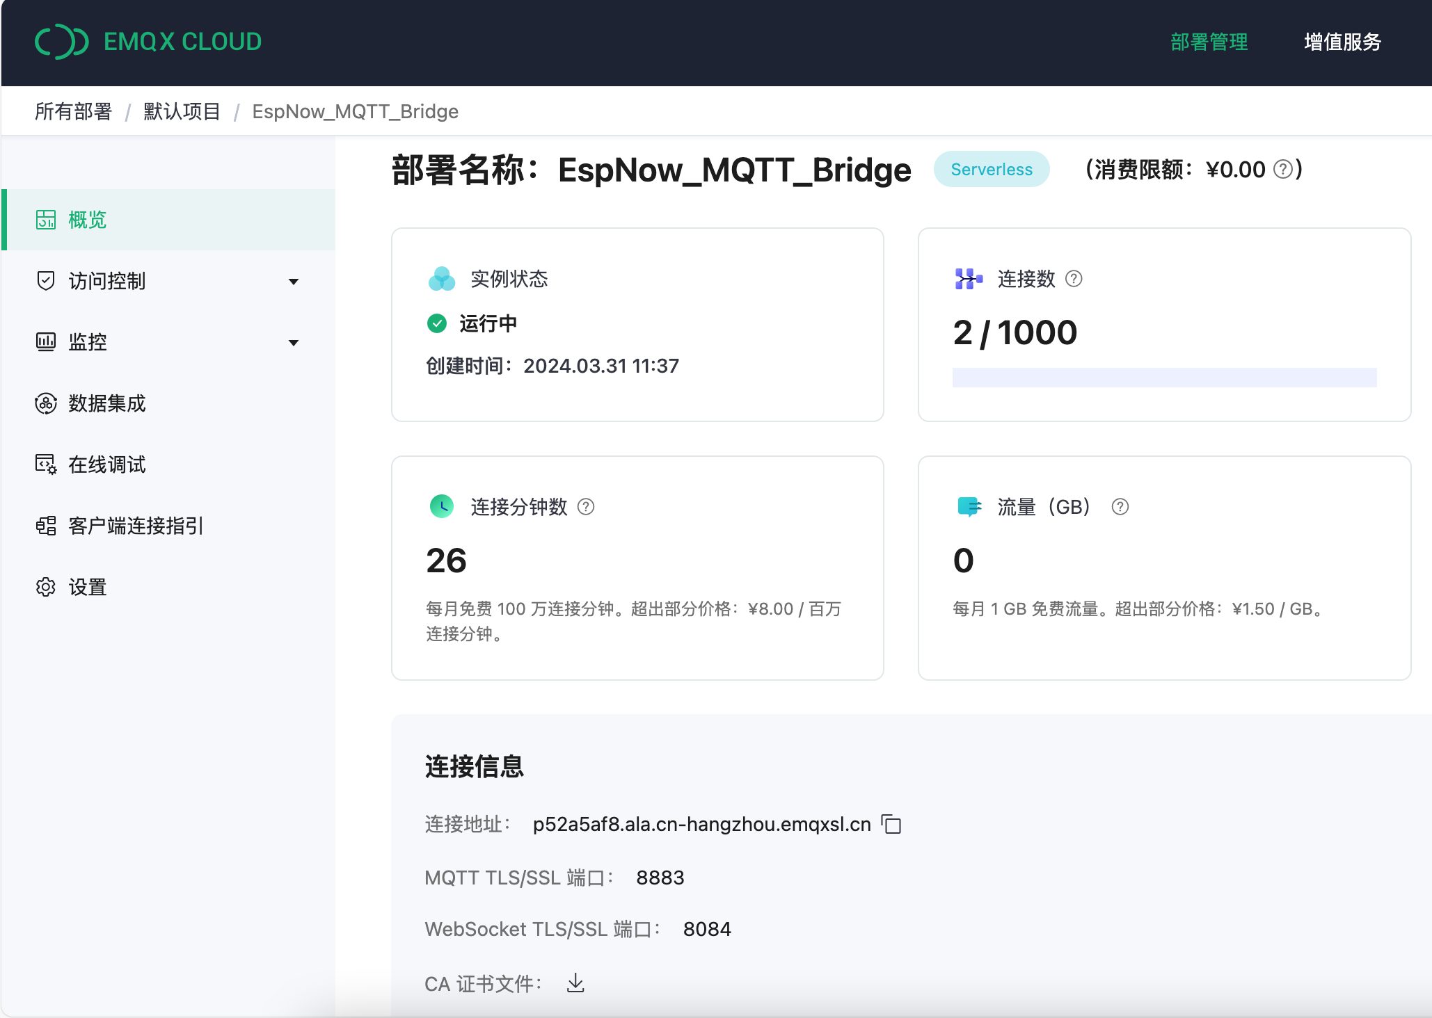This screenshot has height=1018, width=1432.
Task: Click the MQTT TLS/SSL port 8883
Action: coord(660,878)
